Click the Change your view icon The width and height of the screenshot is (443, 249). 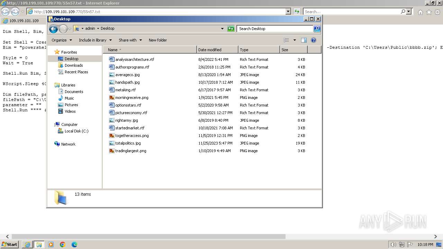[286, 40]
